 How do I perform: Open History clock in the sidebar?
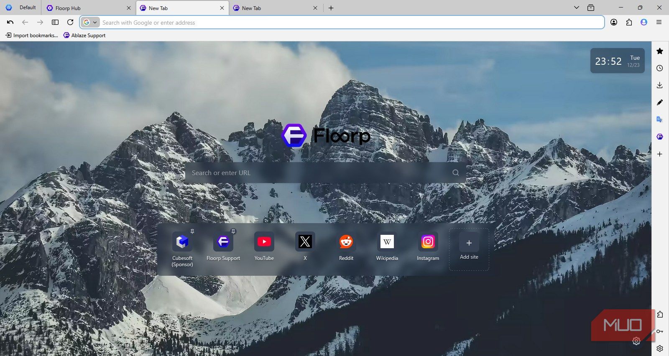pyautogui.click(x=660, y=68)
